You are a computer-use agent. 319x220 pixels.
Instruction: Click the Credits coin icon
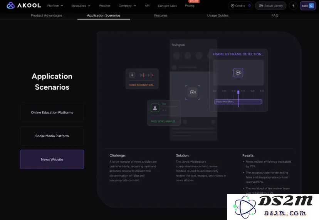pyautogui.click(x=233, y=6)
